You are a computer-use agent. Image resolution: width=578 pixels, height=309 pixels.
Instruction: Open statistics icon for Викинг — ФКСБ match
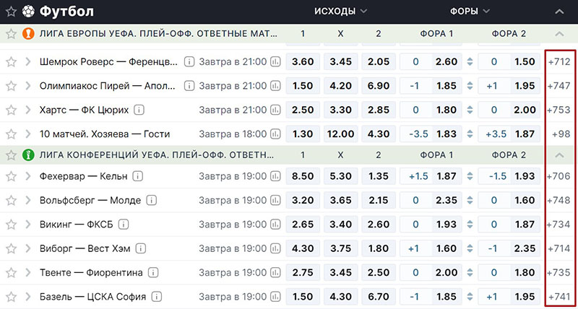(x=275, y=225)
